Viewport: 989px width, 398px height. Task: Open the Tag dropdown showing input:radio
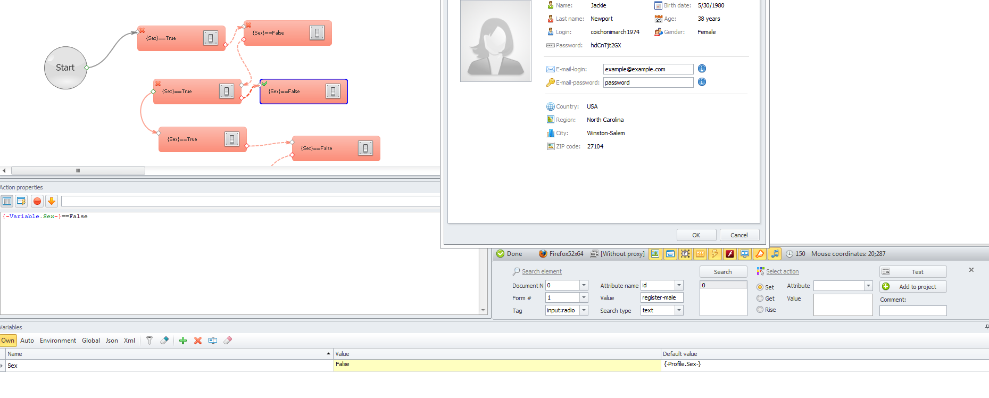(x=584, y=310)
